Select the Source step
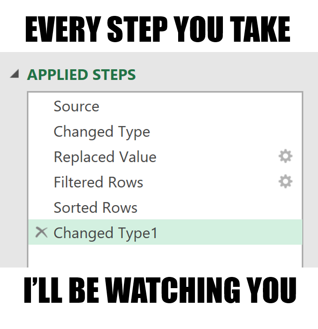 76,106
